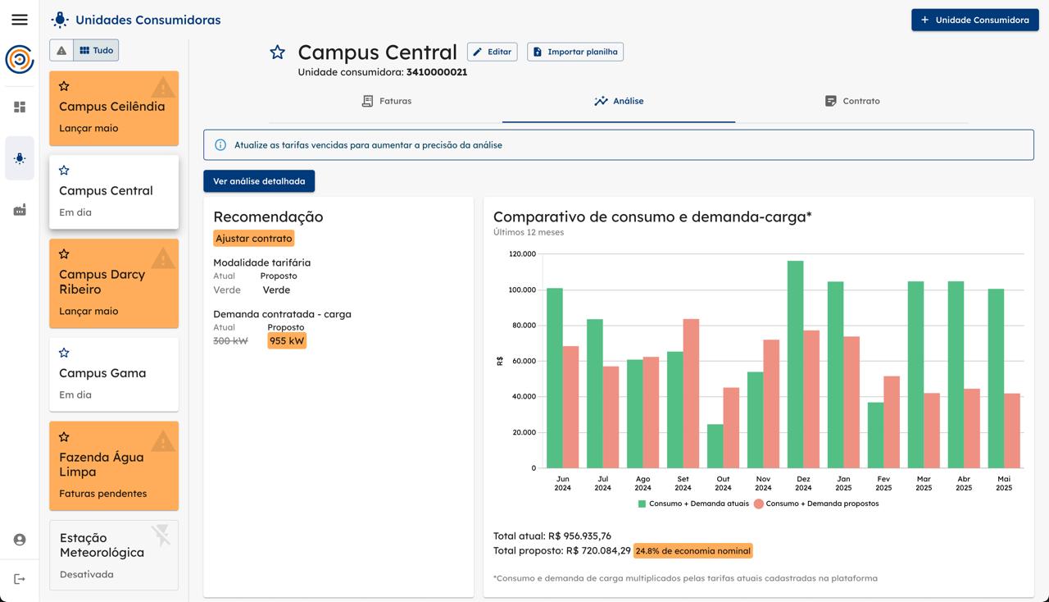The width and height of the screenshot is (1049, 602).
Task: Toggle favorite star on Fazenda Água Limpa card
Action: (64, 437)
